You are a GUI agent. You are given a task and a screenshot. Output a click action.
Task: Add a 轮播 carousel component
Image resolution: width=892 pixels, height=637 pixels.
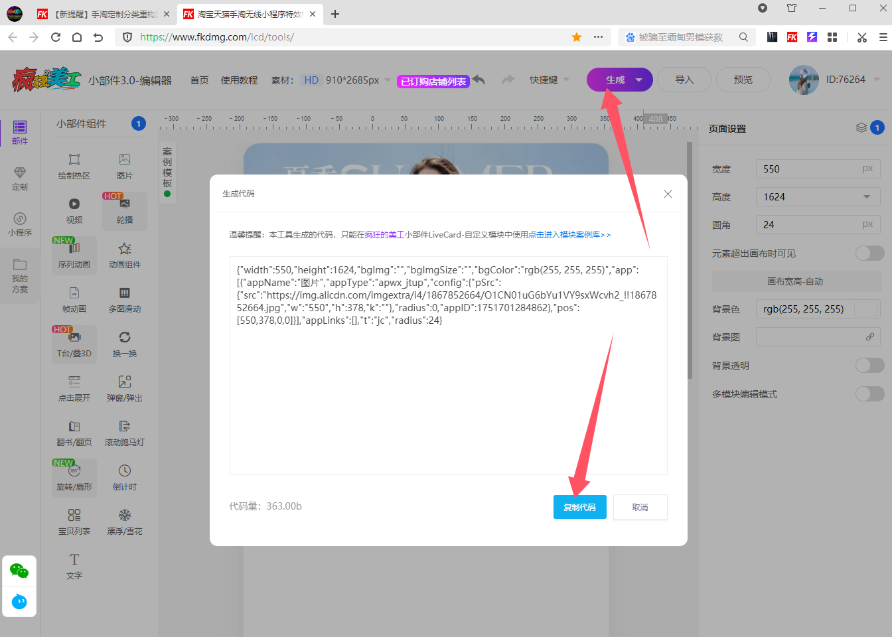[125, 211]
